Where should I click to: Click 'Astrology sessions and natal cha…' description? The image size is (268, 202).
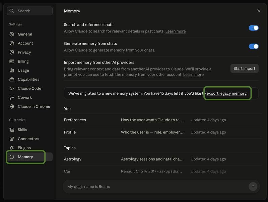point(152,159)
